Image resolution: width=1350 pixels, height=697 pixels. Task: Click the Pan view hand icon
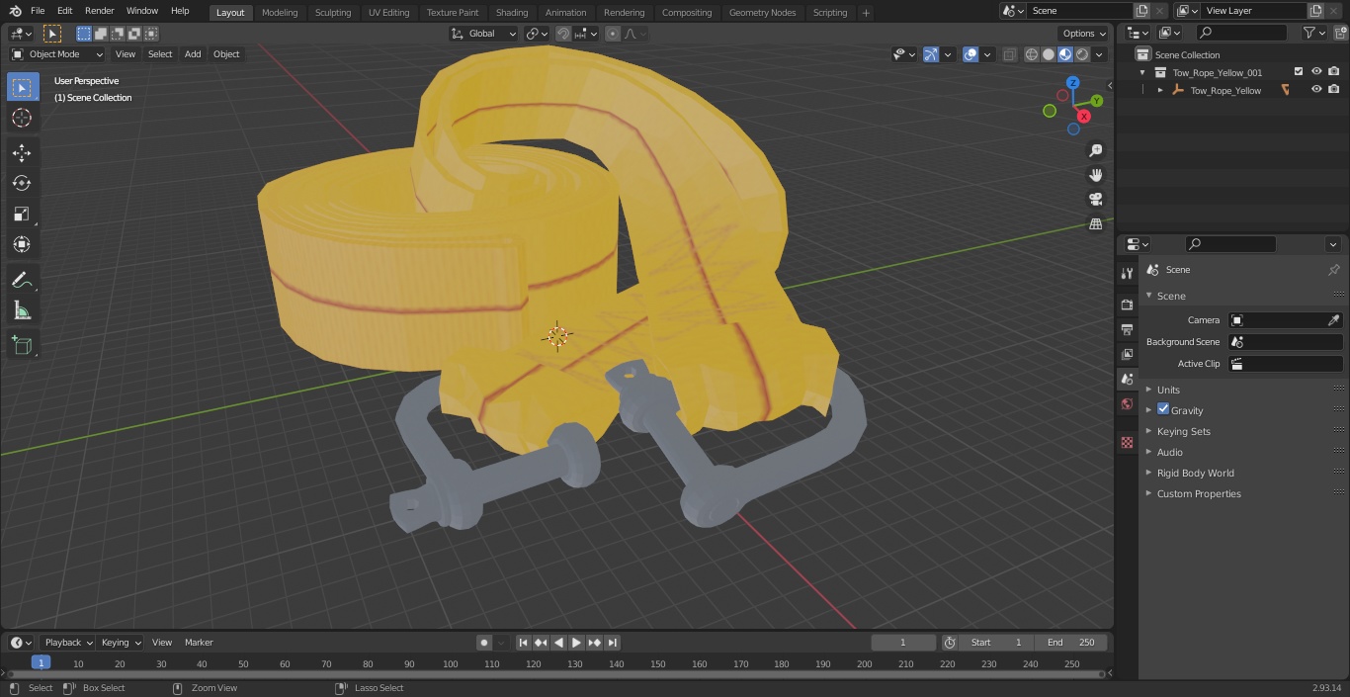point(1095,175)
